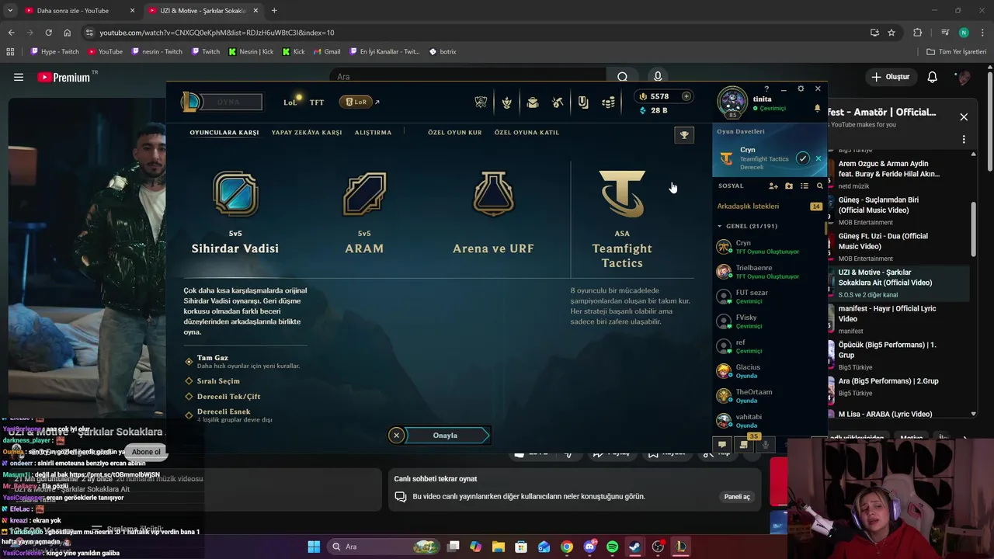
Task: Open Özel Oyuna Katıl tab
Action: click(x=527, y=133)
